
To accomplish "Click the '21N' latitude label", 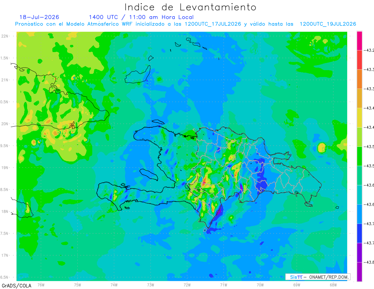I will tap(5, 80).
